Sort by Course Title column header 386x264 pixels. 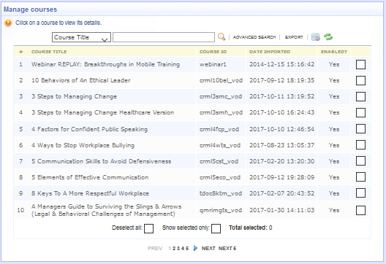pos(49,52)
